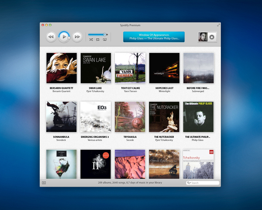Click into the Search field
The width and height of the screenshot is (262, 210).
point(203,183)
